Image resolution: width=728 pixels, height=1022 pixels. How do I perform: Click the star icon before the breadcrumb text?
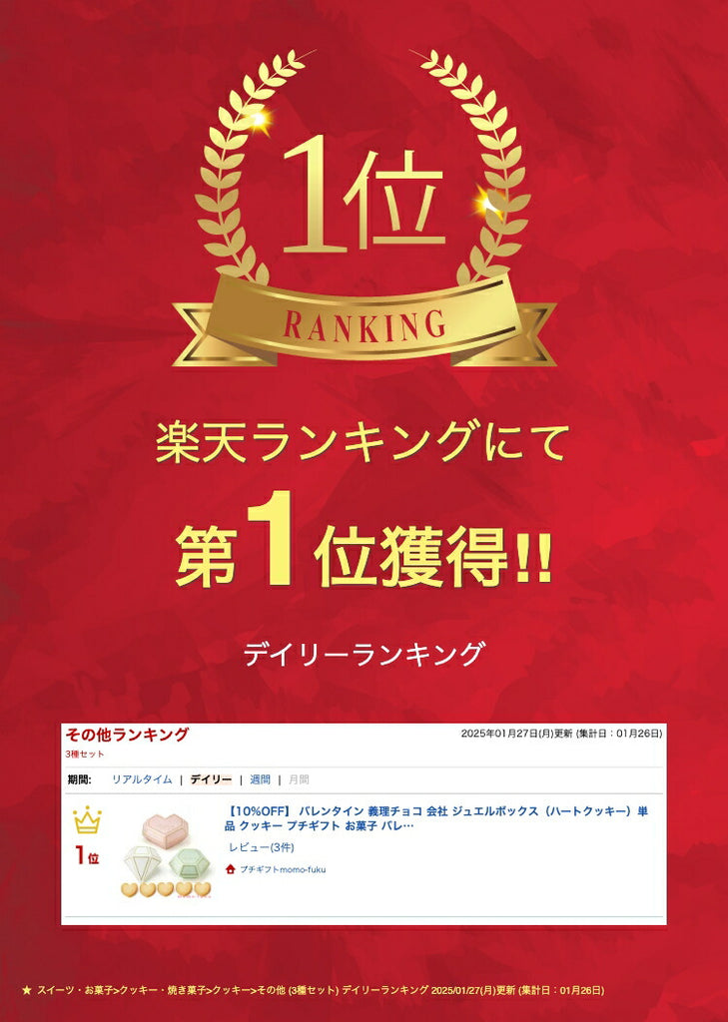pyautogui.click(x=26, y=989)
